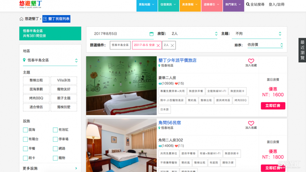Remove the 2017-8-5 空房 filter tag
Viewport: 306px width, 172px height.
(158, 45)
